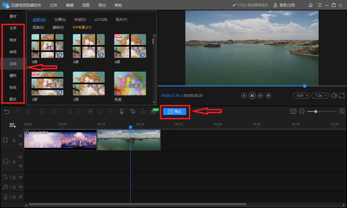Viewport: 347px width, 208px height.
Task: Undo the last editing action
Action: click(x=7, y=111)
